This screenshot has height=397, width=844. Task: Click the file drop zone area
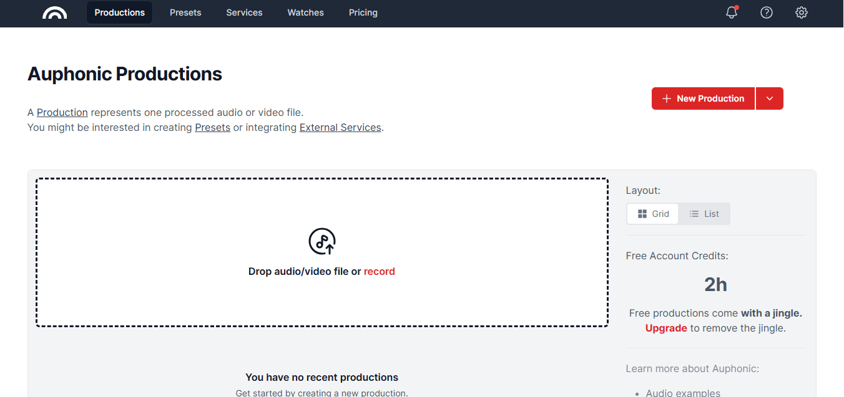point(322,252)
